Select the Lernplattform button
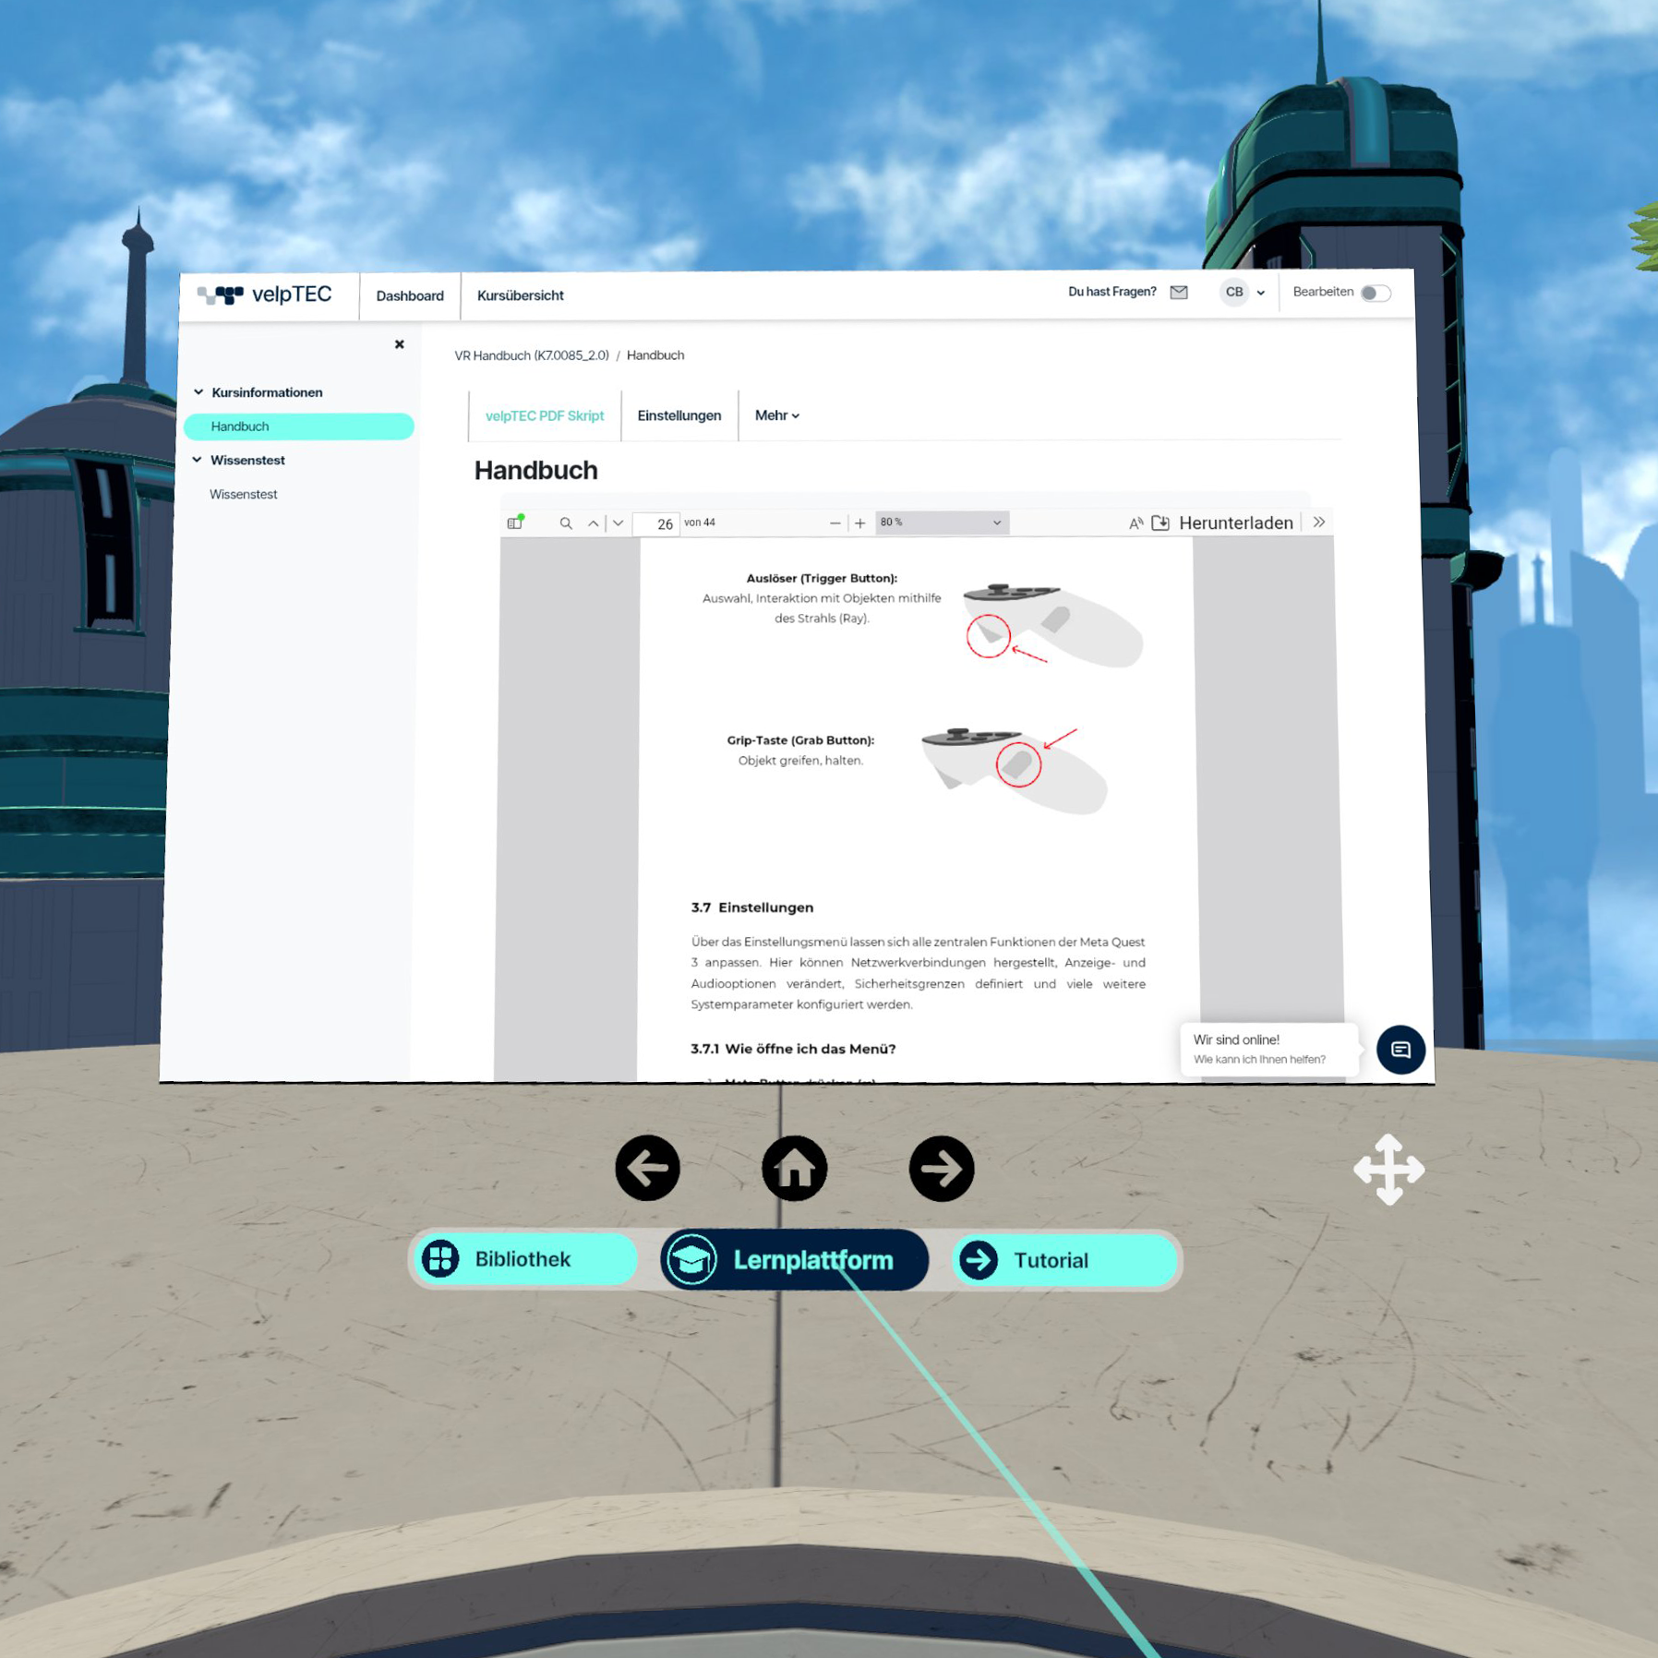The width and height of the screenshot is (1658, 1658). pyautogui.click(x=795, y=1260)
